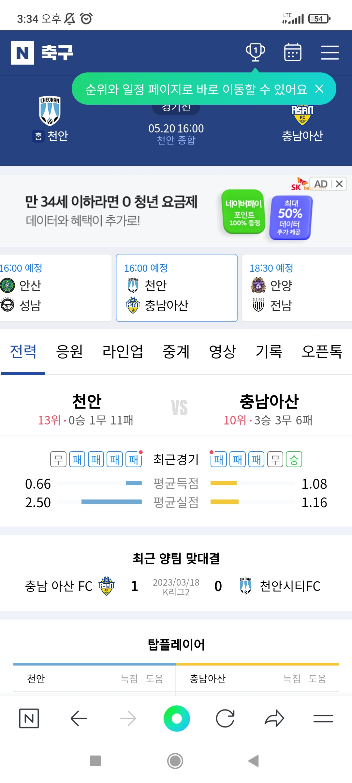The width and height of the screenshot is (352, 783).
Task: Open the bottom bar two-line menu
Action: tap(323, 718)
